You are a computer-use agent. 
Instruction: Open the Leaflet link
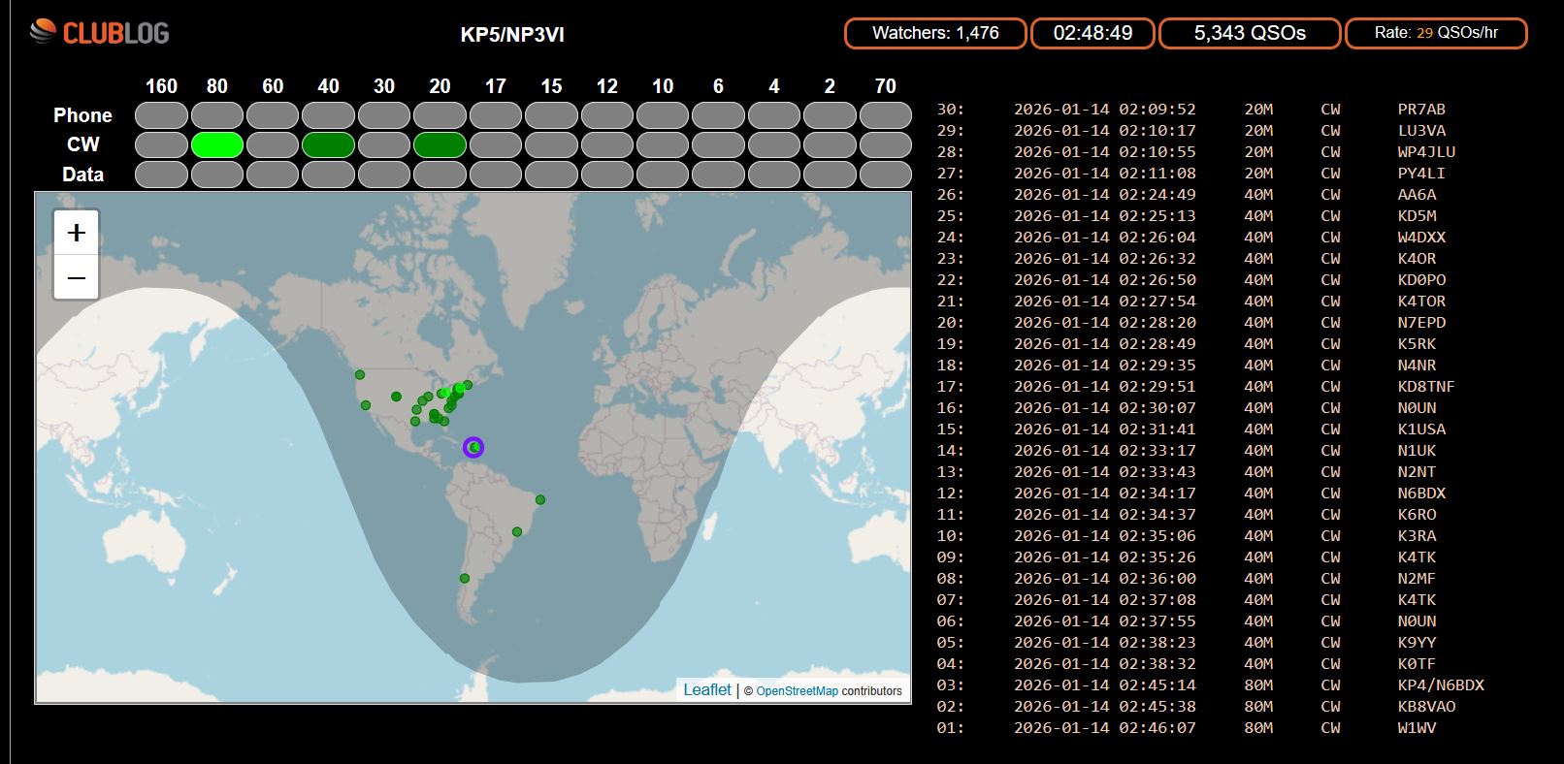pyautogui.click(x=706, y=689)
